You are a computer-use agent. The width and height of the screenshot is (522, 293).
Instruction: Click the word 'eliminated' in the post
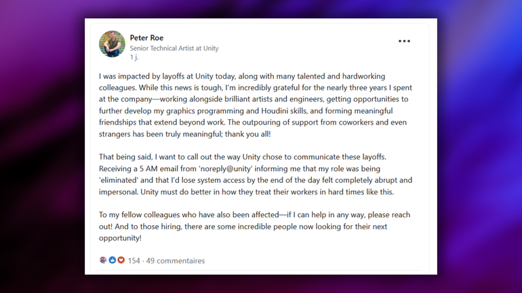pyautogui.click(x=121, y=180)
